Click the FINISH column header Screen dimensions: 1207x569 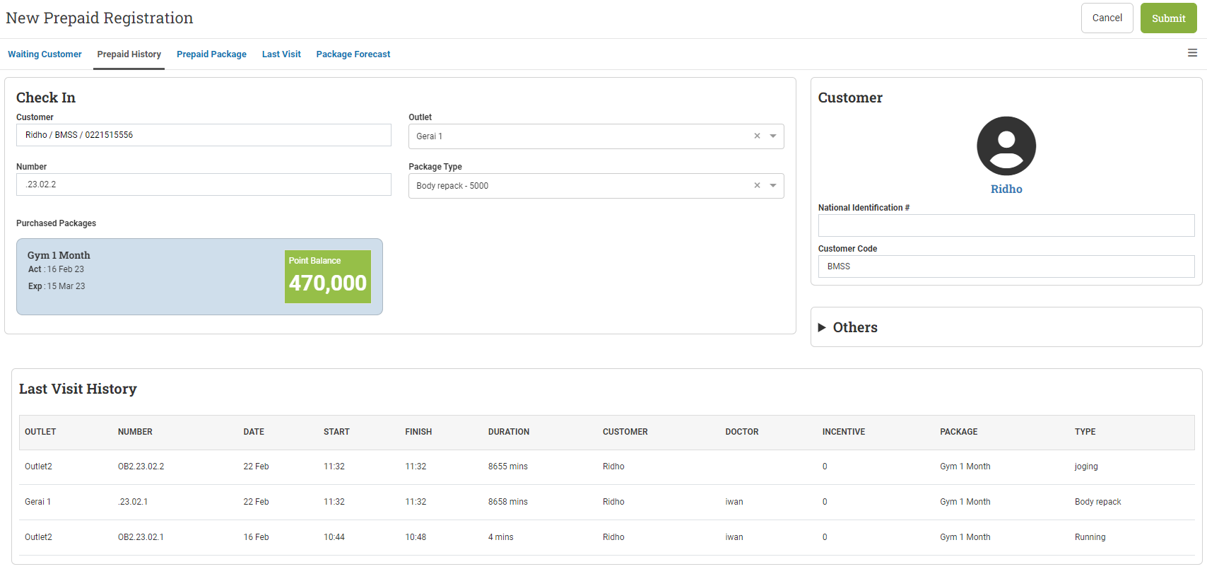[418, 432]
